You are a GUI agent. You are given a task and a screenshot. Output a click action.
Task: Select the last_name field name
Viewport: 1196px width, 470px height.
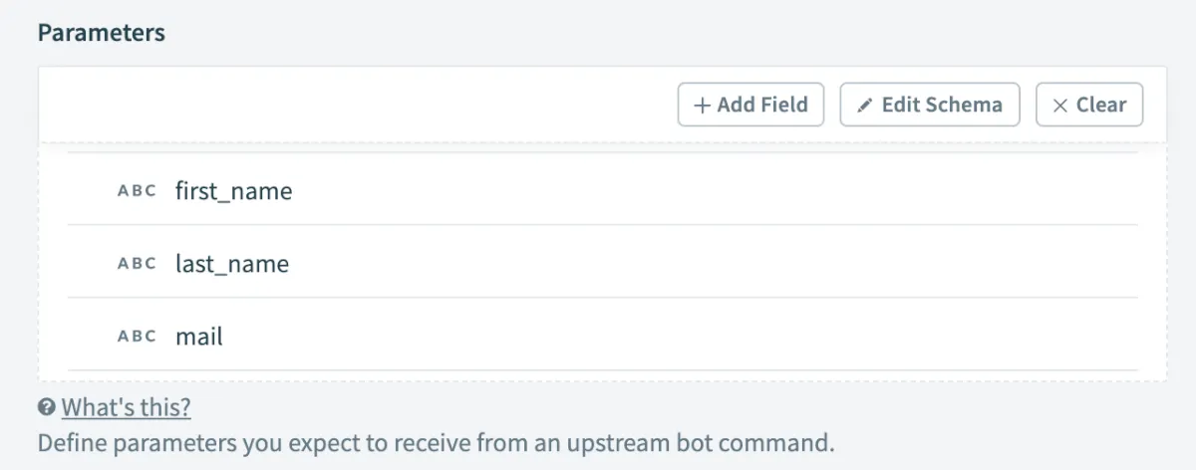(x=231, y=264)
